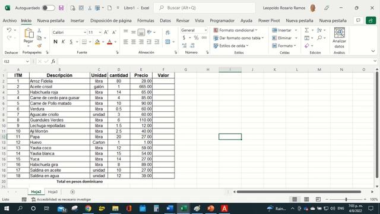Add a new sheet with plus button
The width and height of the screenshot is (380, 214).
click(x=72, y=192)
